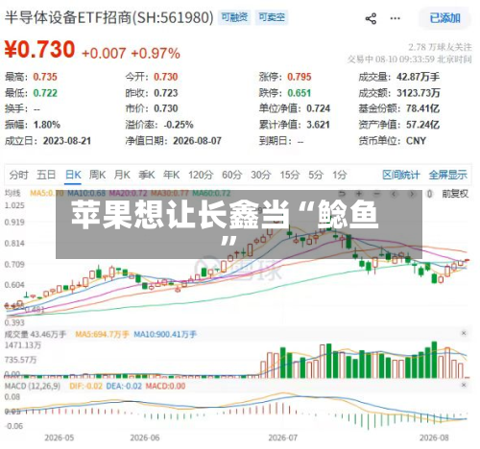Select the 季K chart tab
The image size is (480, 449).
[x=147, y=175]
